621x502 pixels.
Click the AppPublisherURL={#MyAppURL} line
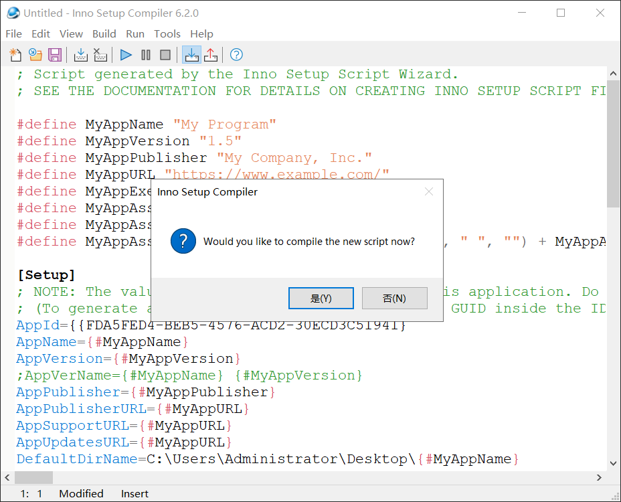tap(132, 408)
